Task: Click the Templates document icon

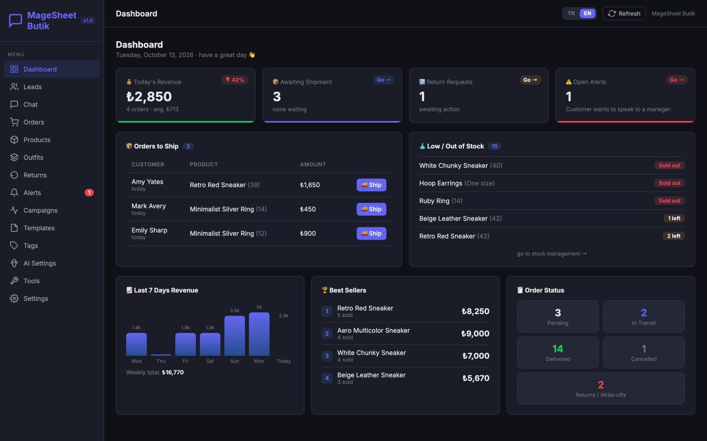Action: (x=14, y=228)
